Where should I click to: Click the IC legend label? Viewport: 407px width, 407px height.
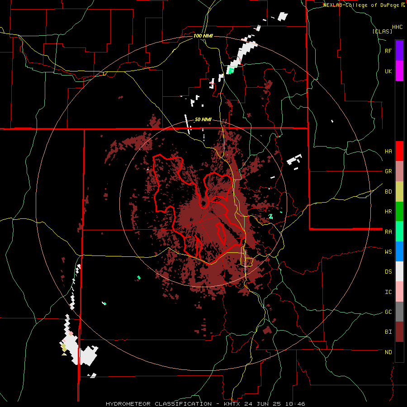coord(388,292)
